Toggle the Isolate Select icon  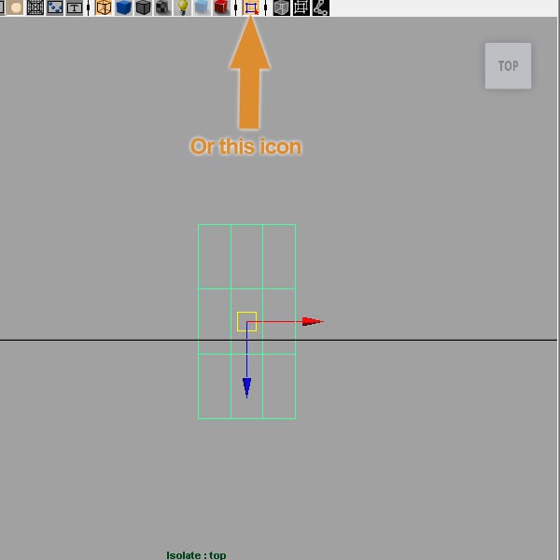(251, 7)
